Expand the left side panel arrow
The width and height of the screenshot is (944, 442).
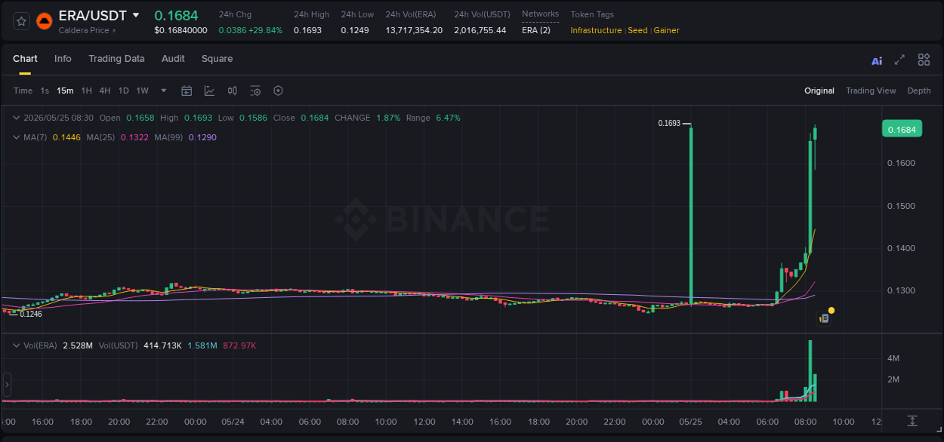(x=7, y=384)
